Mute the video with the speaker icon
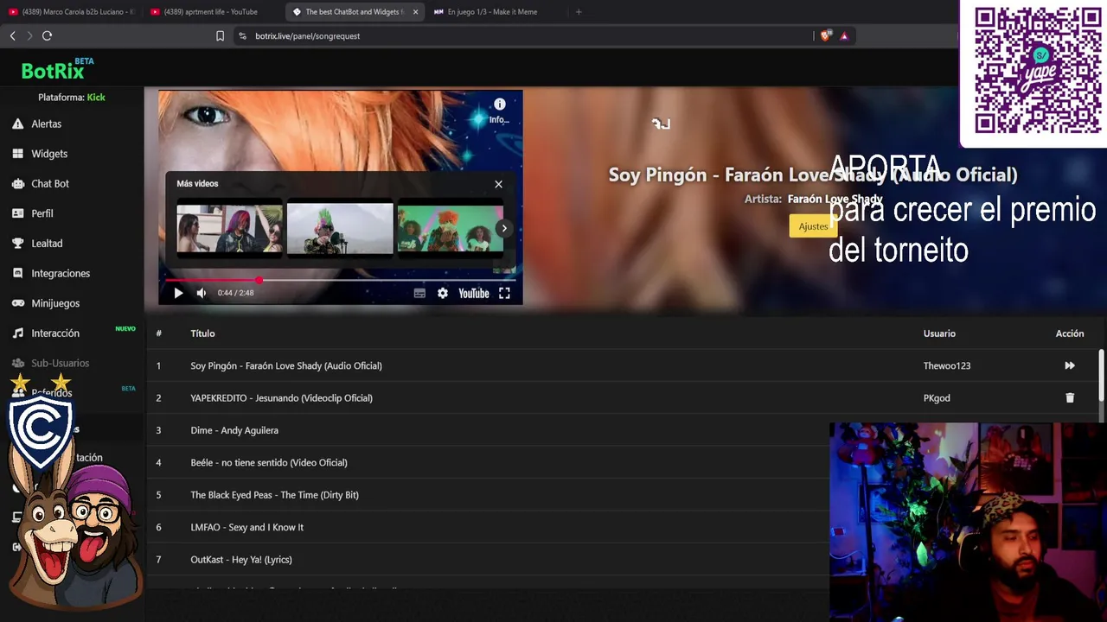 [x=202, y=293]
